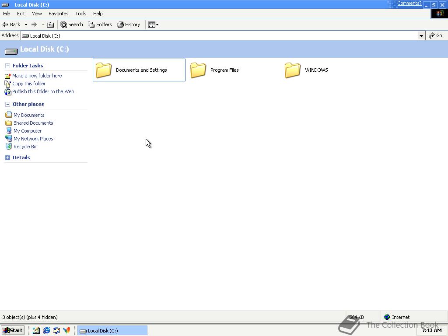
Task: Click the Local Disk (C:) taskbar button
Action: 112,331
